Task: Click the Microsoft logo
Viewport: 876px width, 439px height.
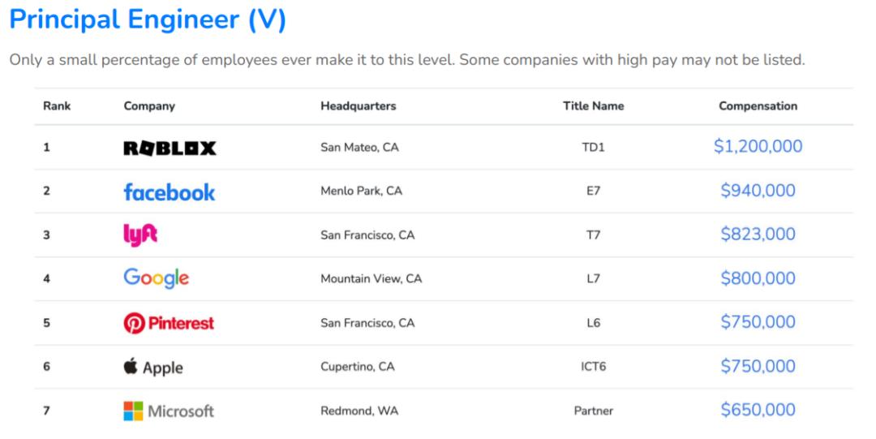Action: 169,411
